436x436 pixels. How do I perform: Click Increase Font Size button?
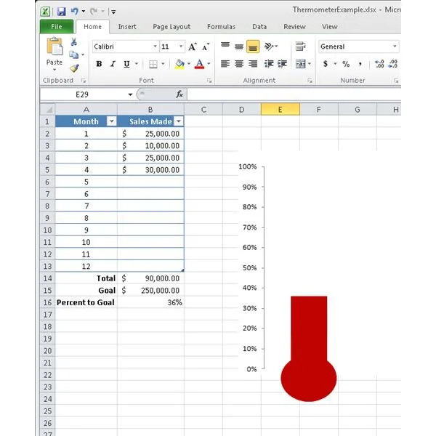click(x=192, y=47)
